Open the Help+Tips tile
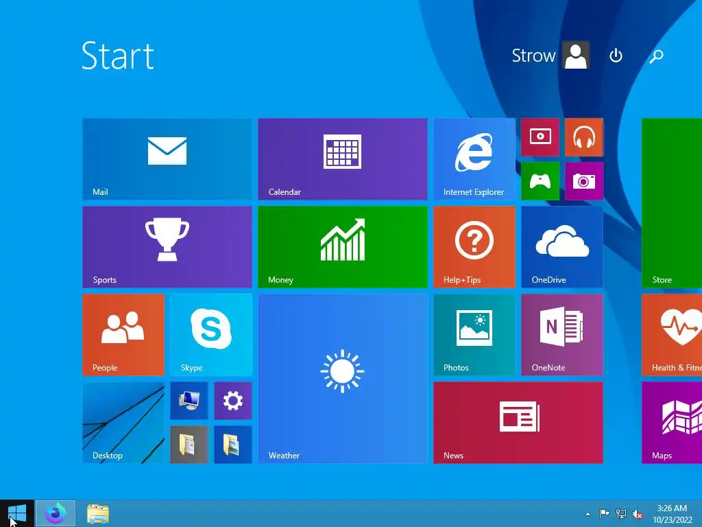This screenshot has width=702, height=527. click(x=474, y=247)
